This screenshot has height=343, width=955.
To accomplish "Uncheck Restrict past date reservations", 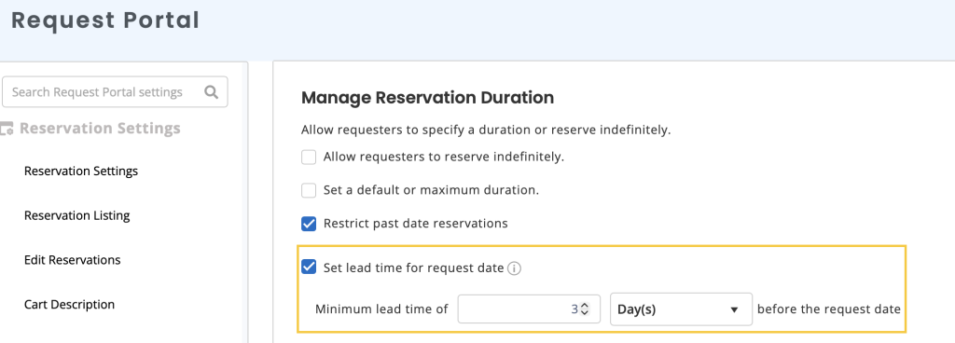I will click(309, 224).
